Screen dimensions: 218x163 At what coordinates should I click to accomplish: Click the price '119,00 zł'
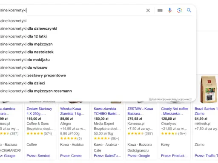point(34,119)
